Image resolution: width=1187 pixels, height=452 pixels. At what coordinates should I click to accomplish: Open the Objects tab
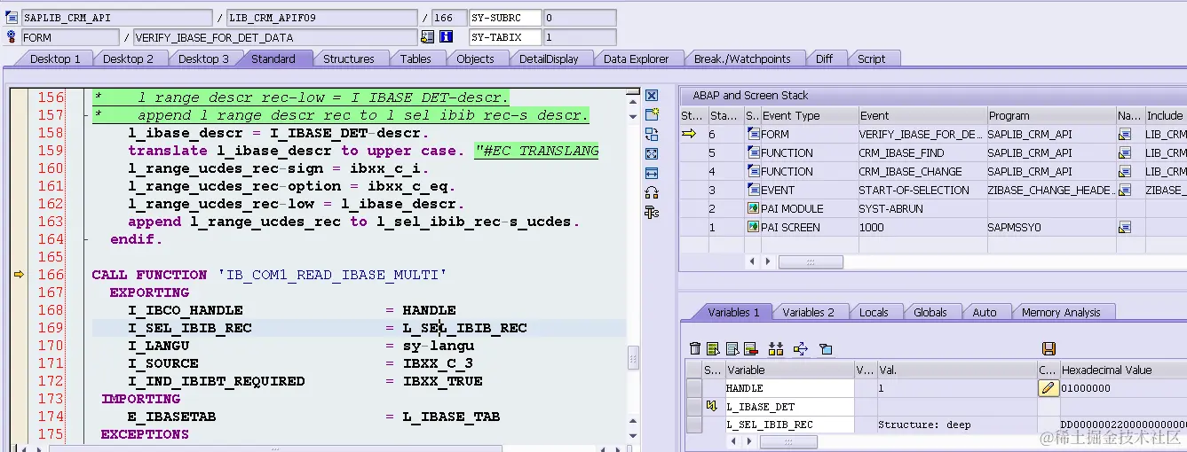[475, 58]
